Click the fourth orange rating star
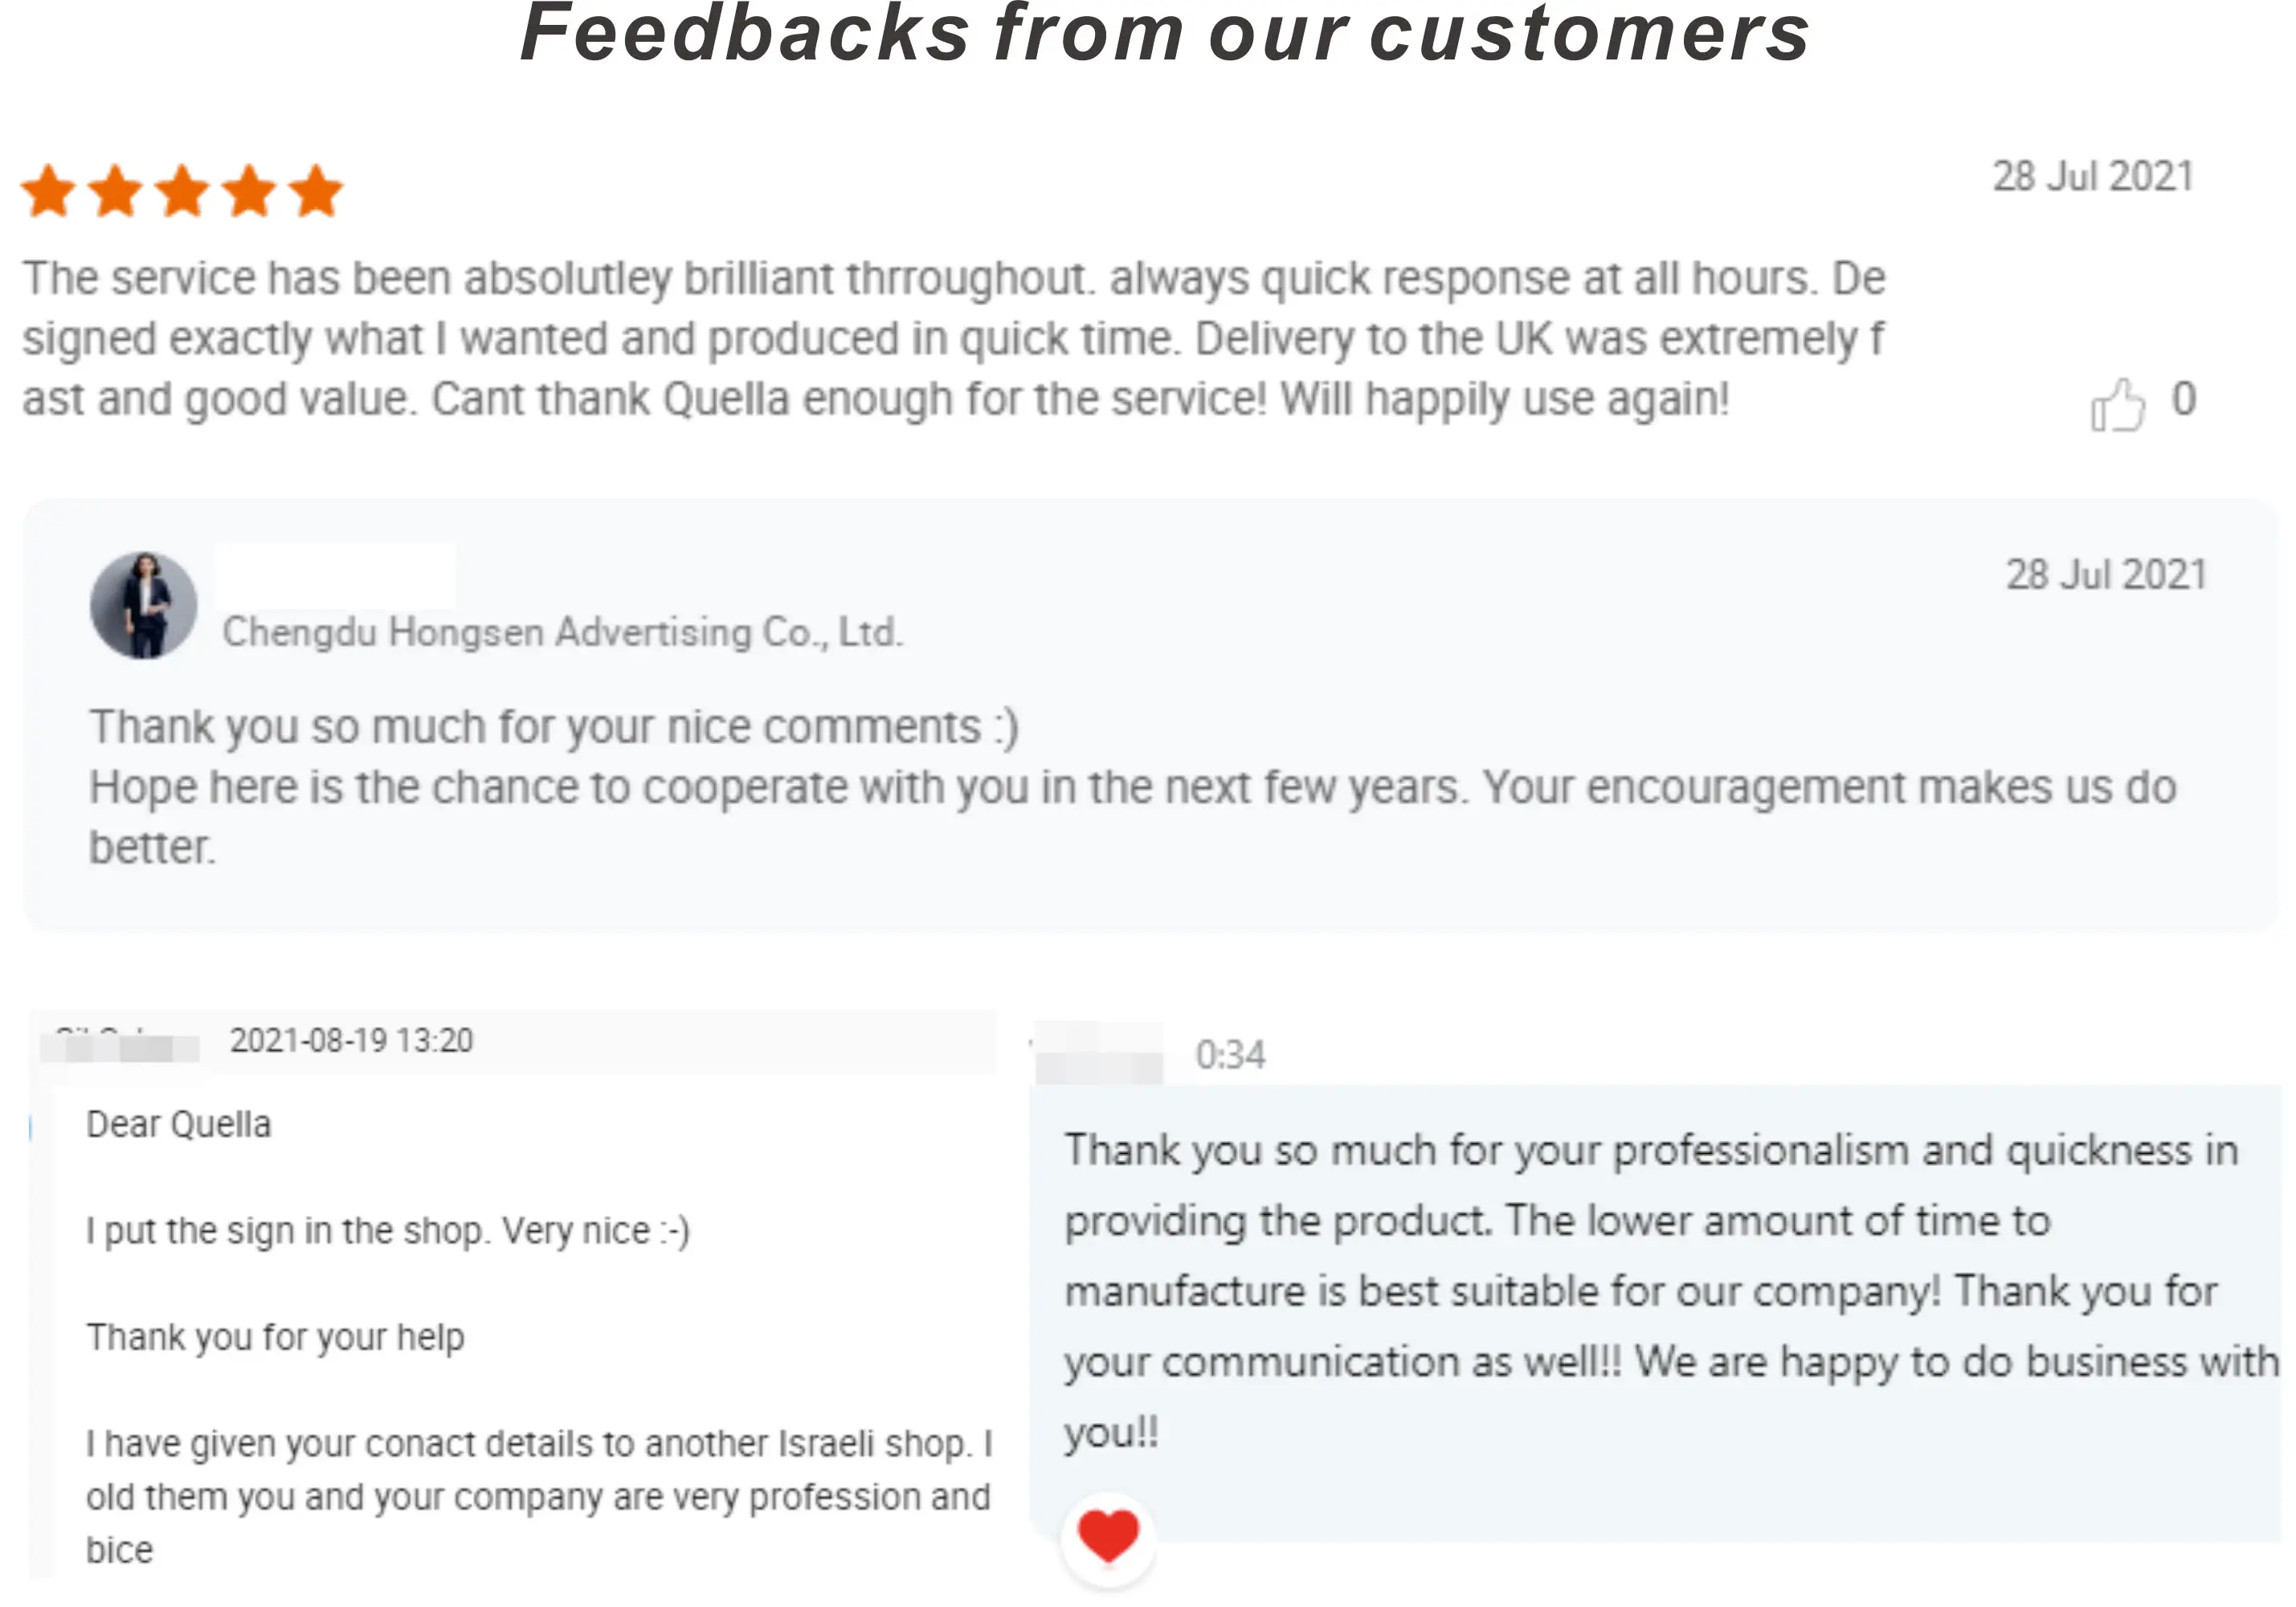 tap(250, 191)
